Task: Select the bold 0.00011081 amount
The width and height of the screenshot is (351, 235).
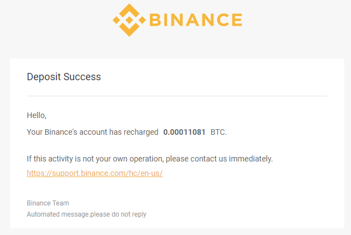Action: coord(184,132)
